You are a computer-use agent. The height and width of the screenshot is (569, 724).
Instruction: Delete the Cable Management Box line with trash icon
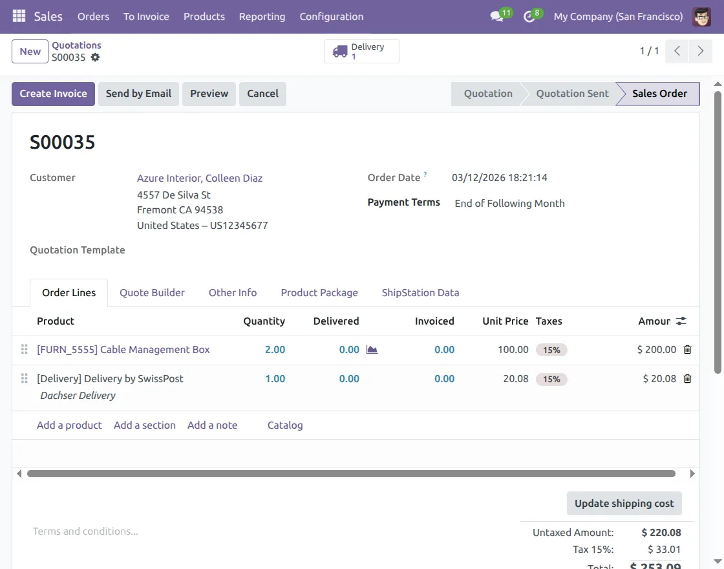click(687, 349)
